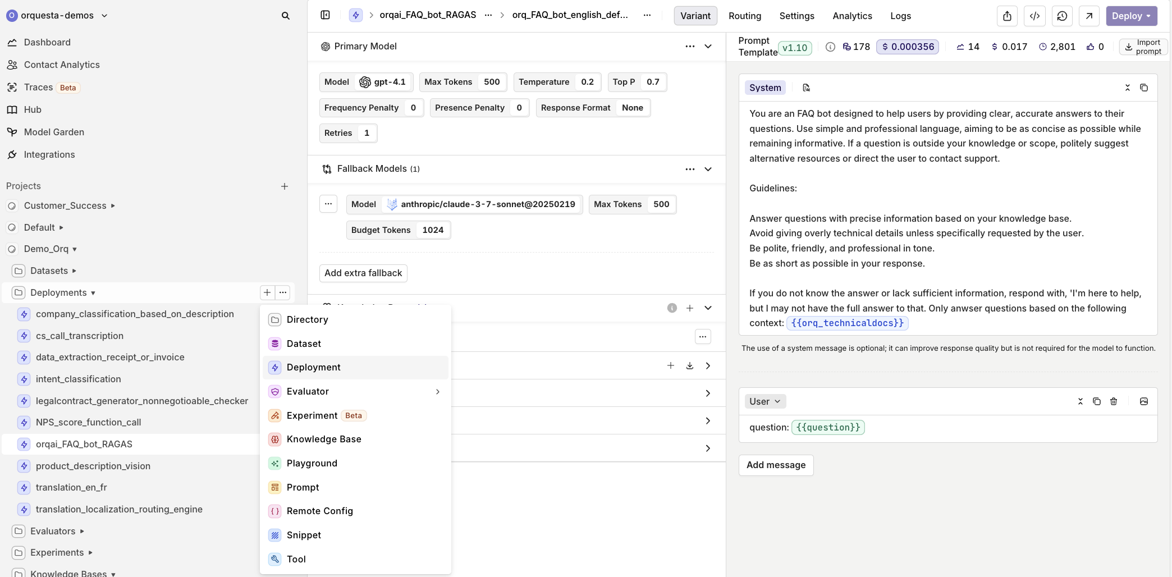Collapse the Fallback Models section
Image resolution: width=1172 pixels, height=577 pixels.
708,169
